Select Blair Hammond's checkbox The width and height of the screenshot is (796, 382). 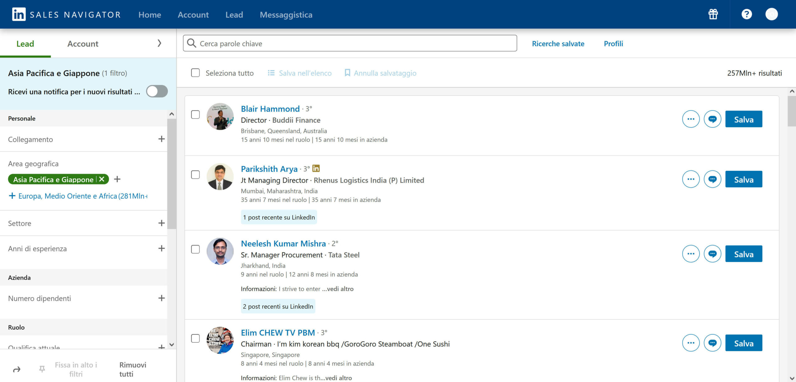pyautogui.click(x=195, y=115)
